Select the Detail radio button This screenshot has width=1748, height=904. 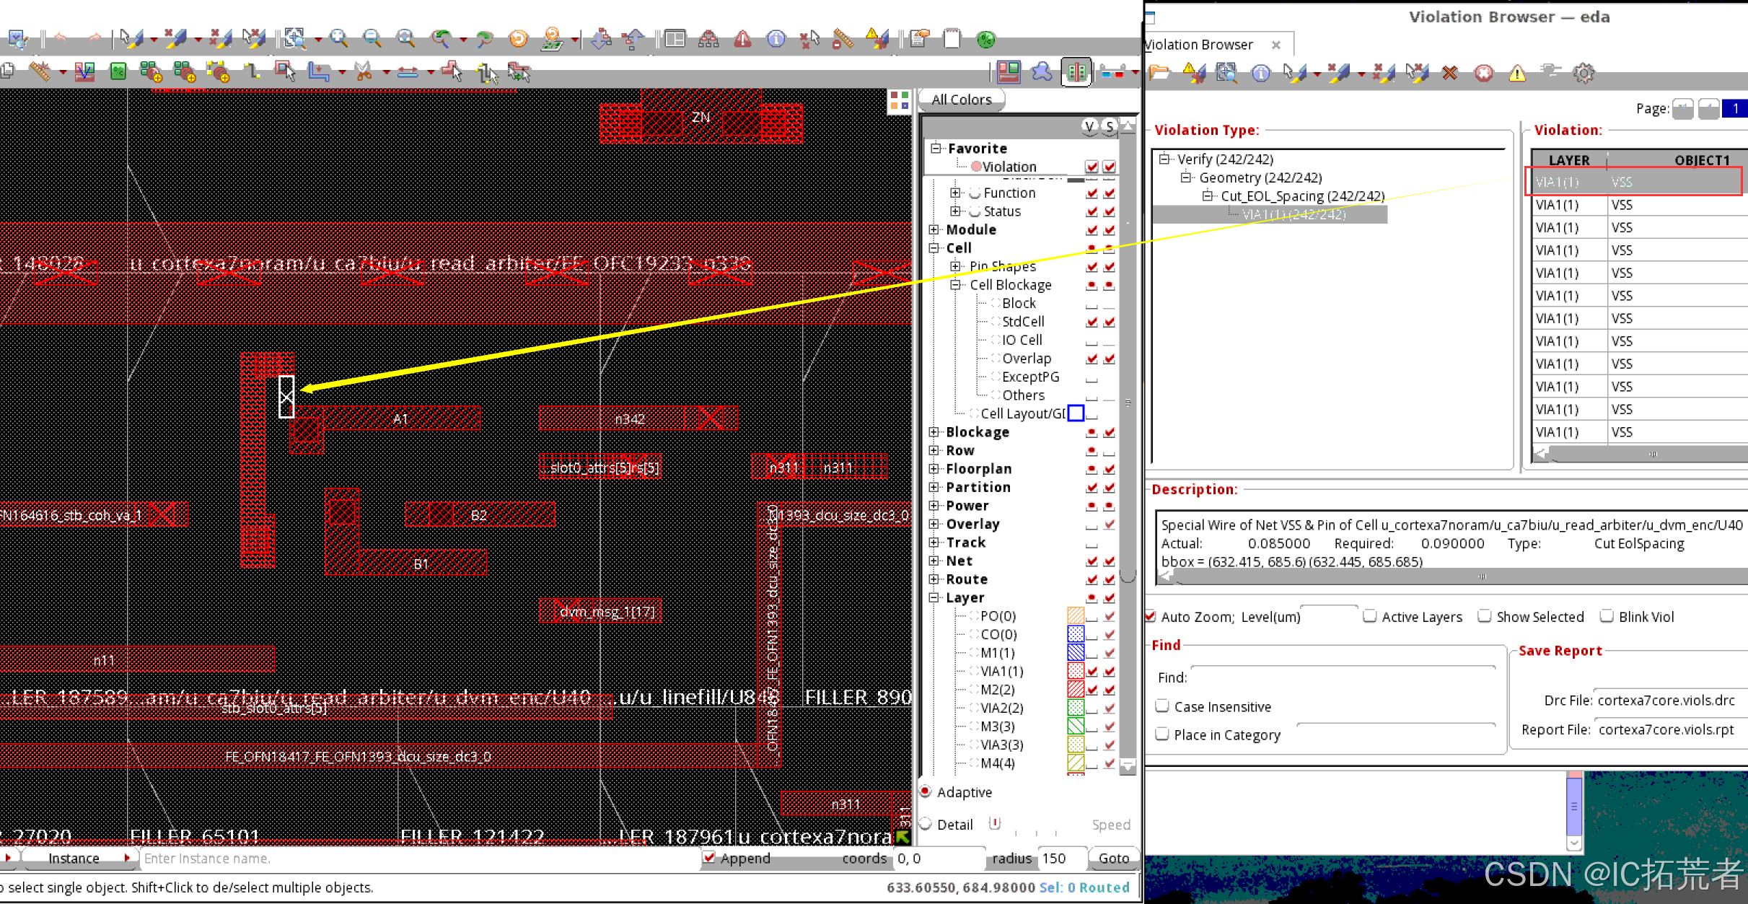[x=926, y=824]
